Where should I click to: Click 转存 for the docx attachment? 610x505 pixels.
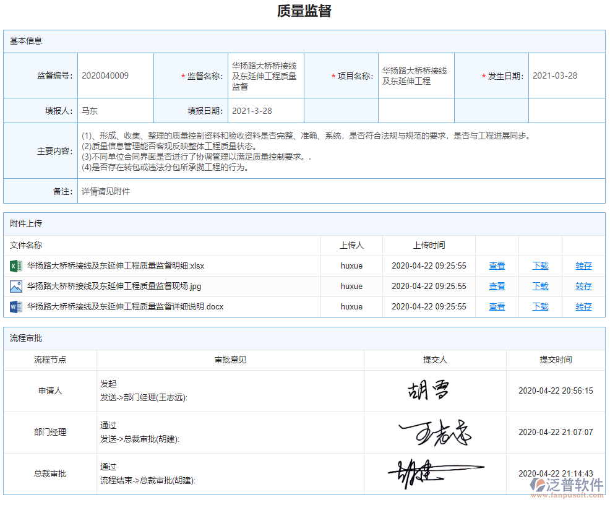[x=583, y=307]
